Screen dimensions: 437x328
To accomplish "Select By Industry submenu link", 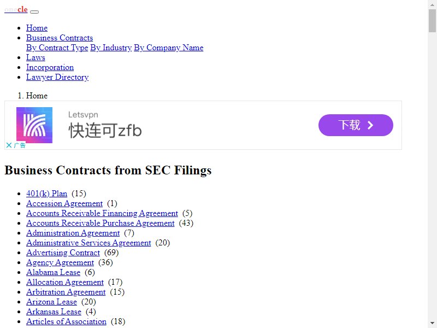I will pyautogui.click(x=111, y=48).
